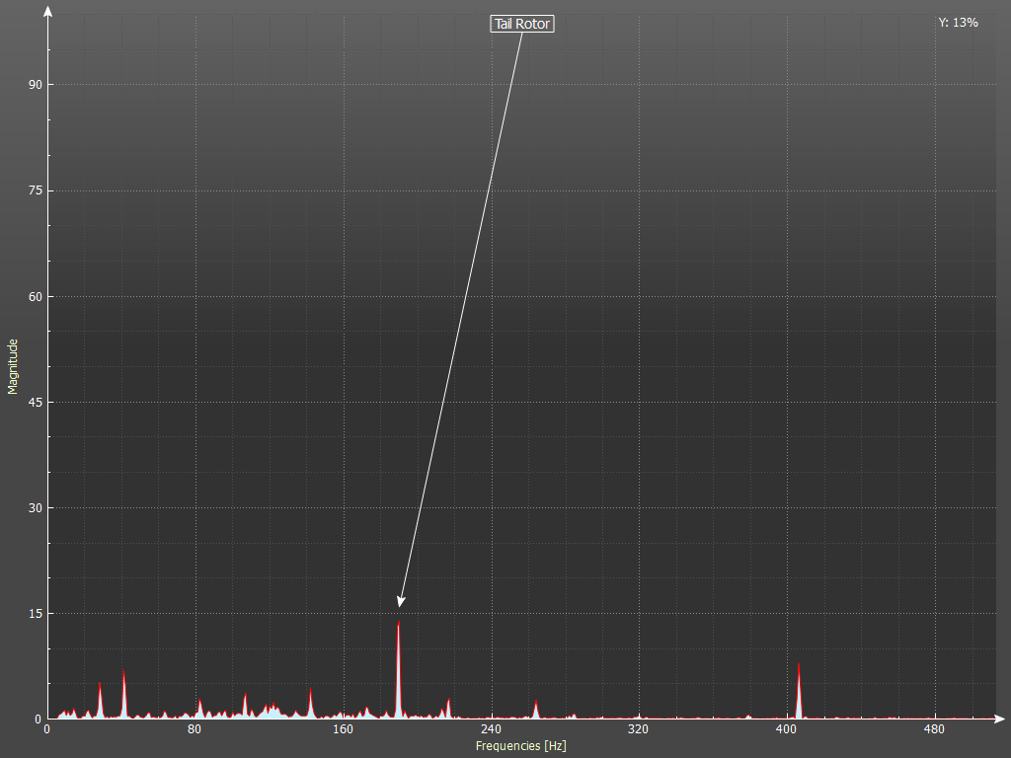This screenshot has height=758, width=1011.
Task: Click the 320 tick label on frequency axis
Action: [x=638, y=730]
